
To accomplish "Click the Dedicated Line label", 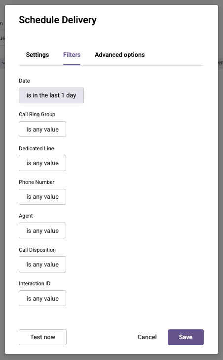I will pyautogui.click(x=37, y=148).
